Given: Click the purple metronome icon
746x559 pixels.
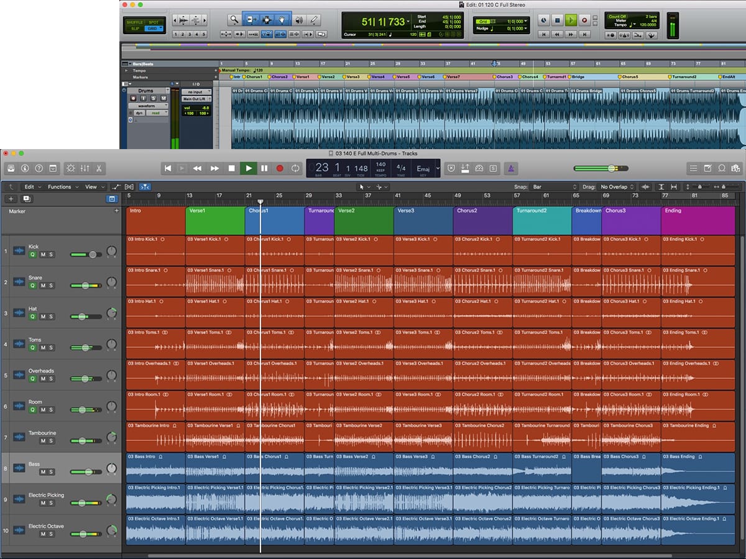Looking at the screenshot, I should point(510,168).
